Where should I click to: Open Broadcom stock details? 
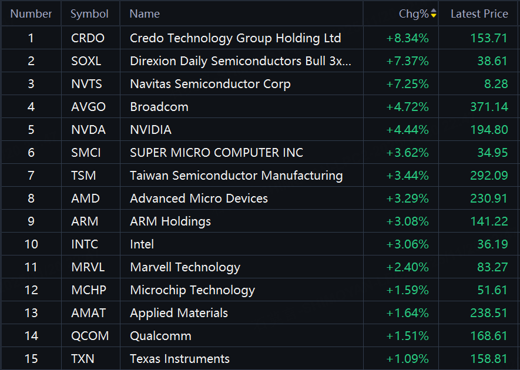[x=159, y=107]
